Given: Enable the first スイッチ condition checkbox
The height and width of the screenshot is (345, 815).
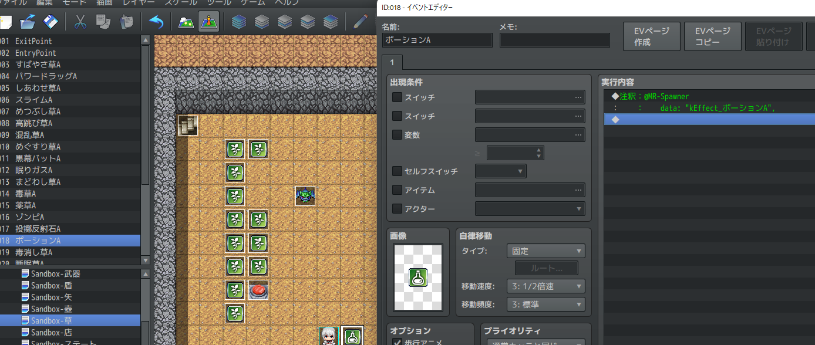Looking at the screenshot, I should click(x=398, y=97).
